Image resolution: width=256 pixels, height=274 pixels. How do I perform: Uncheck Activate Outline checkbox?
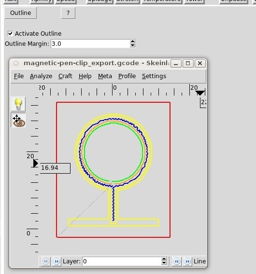point(10,33)
